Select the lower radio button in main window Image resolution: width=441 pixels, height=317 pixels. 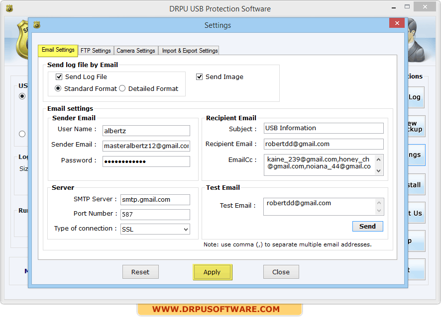coord(22,134)
